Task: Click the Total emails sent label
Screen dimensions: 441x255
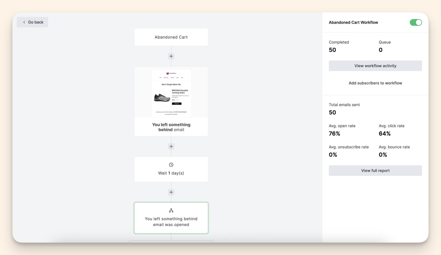Action: [x=344, y=105]
